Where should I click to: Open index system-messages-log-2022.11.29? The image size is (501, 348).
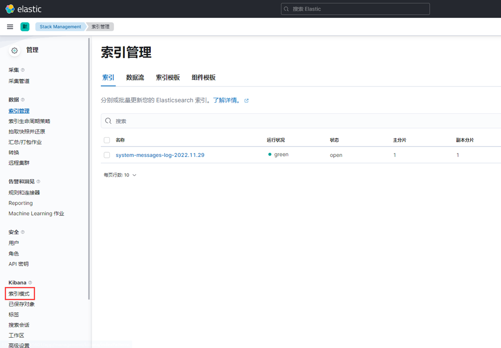click(x=160, y=155)
